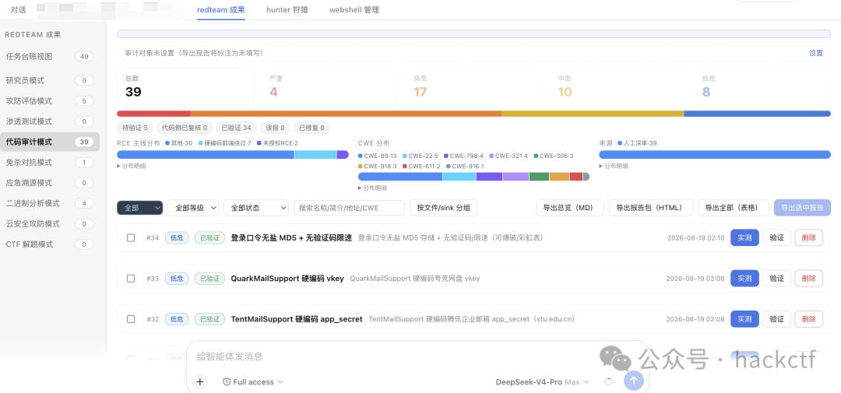Click the 搜索名称/简介/地址/CWE search field
This screenshot has height=393, width=841.
click(349, 208)
